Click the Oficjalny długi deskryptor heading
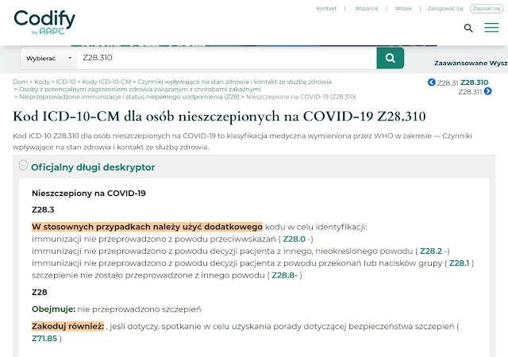 click(93, 167)
